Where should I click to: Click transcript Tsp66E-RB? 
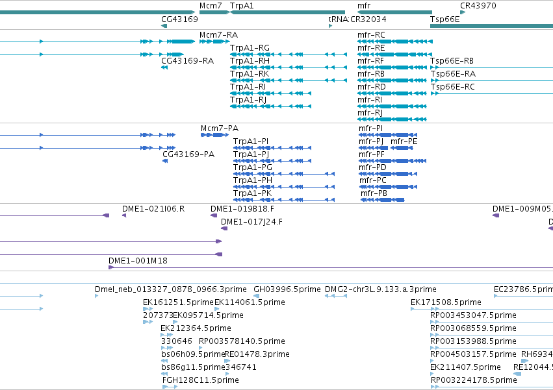point(452,61)
